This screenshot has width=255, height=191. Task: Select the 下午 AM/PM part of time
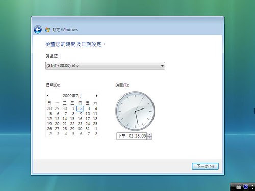coord(122,136)
